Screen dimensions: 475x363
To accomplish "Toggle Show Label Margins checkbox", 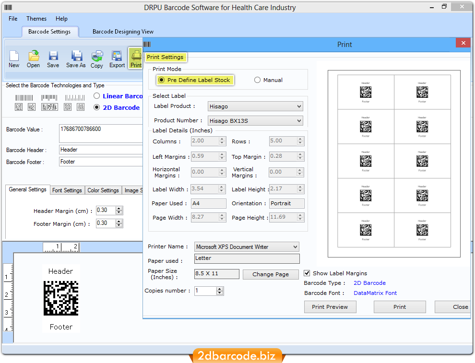I will (x=307, y=273).
